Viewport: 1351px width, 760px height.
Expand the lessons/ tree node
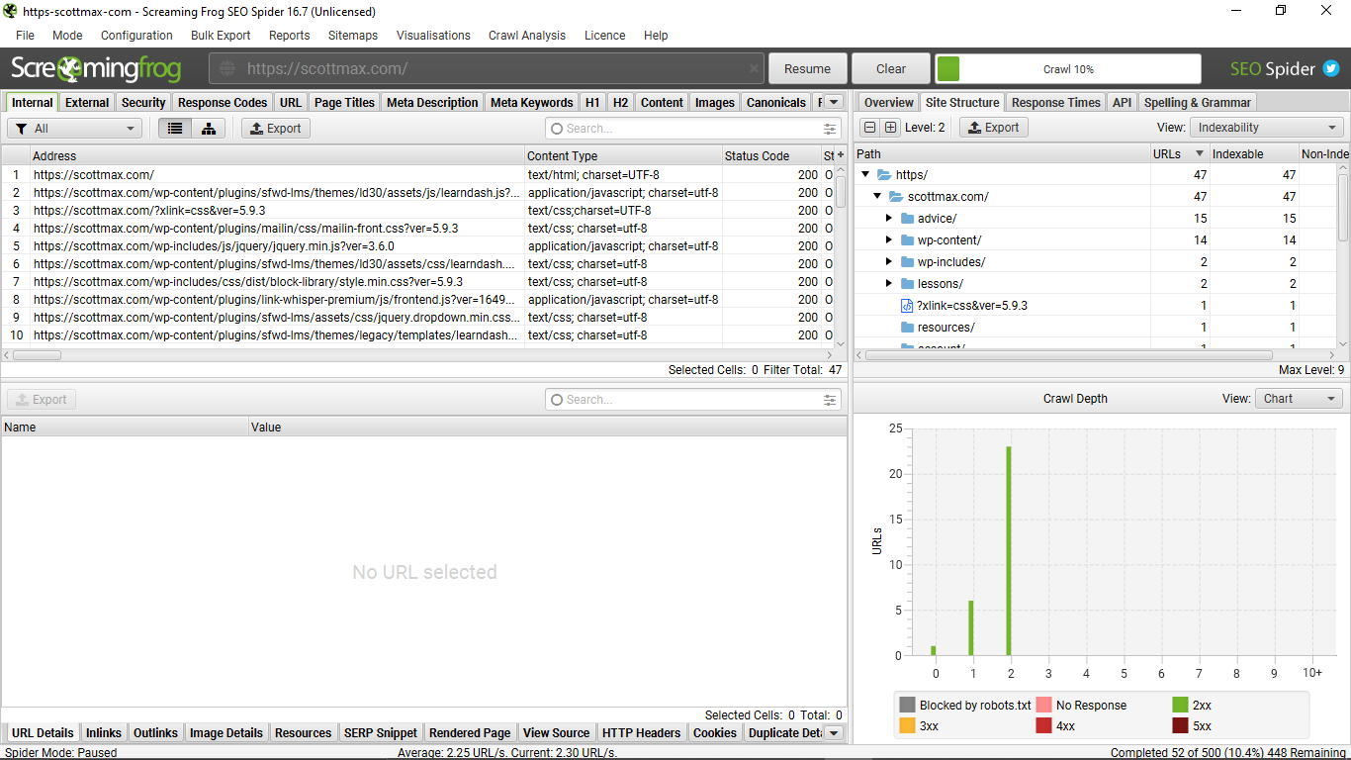tap(889, 284)
